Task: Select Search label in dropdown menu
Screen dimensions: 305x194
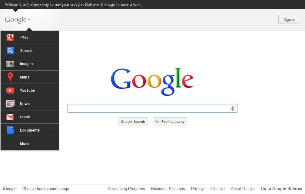Action: click(x=26, y=51)
